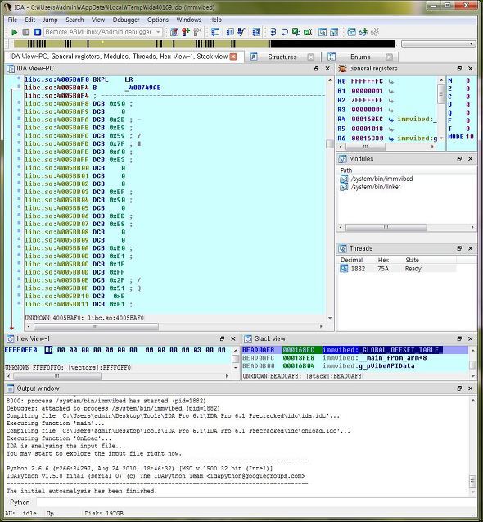Float the Output window panel
483x522 pixels.
(x=459, y=388)
